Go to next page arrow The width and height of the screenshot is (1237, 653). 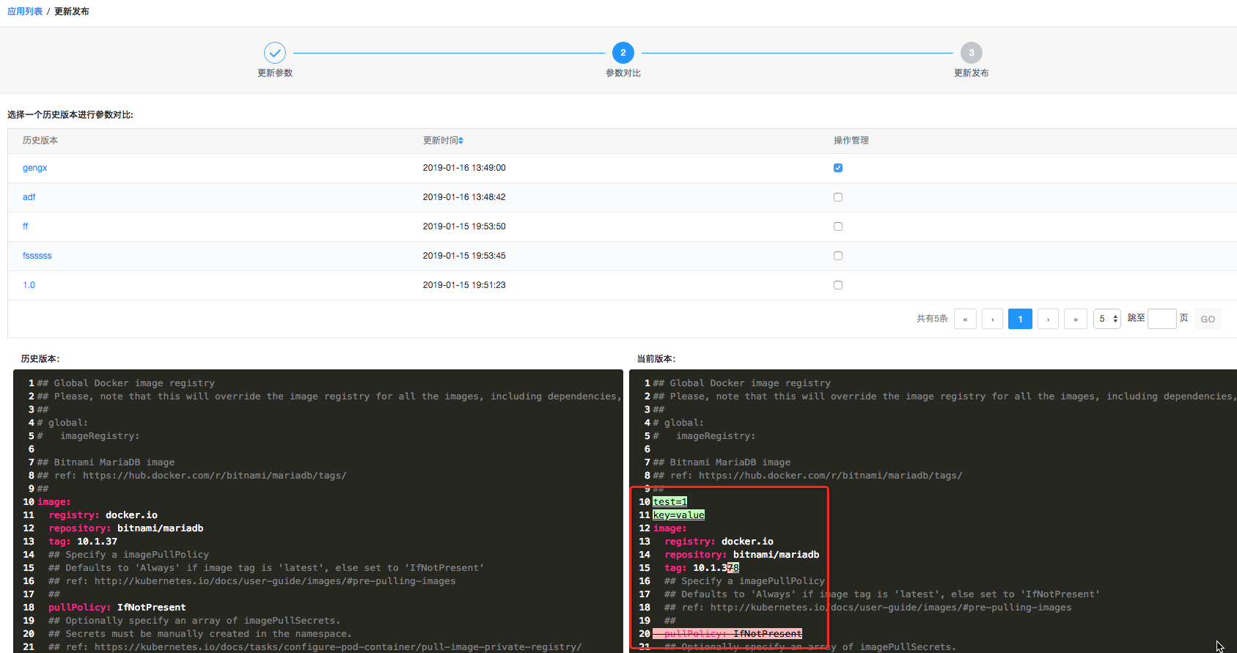click(x=1048, y=319)
